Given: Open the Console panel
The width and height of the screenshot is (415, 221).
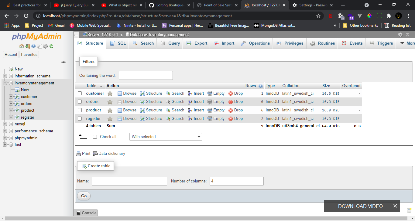Looking at the screenshot, I should point(86,213).
